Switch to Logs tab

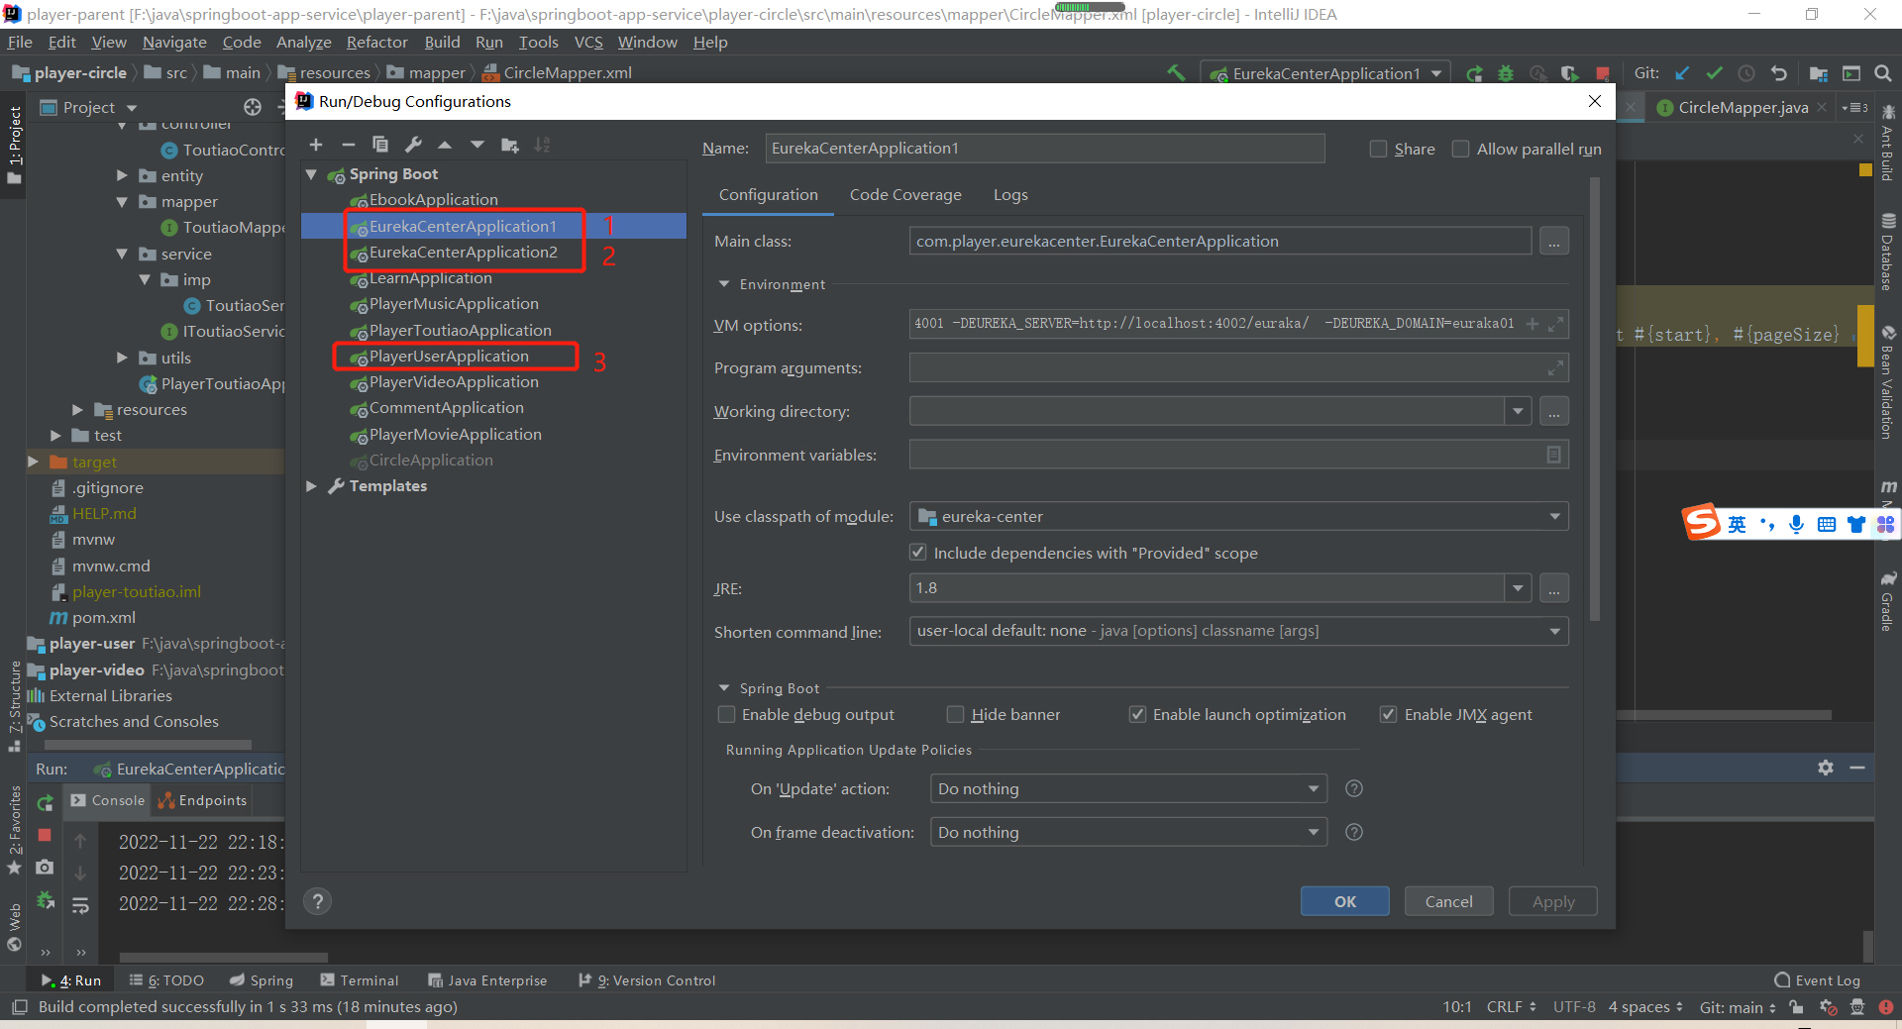(1010, 195)
